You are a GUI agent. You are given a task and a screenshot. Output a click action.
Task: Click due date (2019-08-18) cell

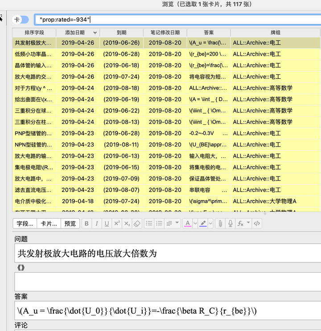click(122, 88)
